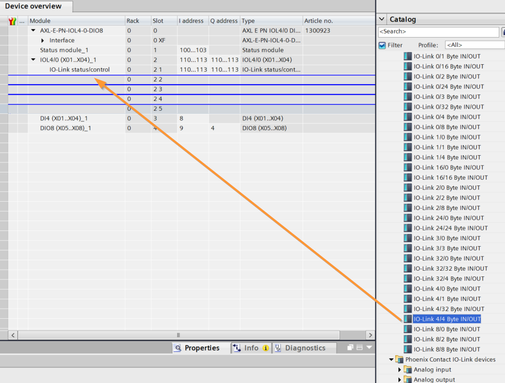Collapse the IOL4/0 (X01..X04)_1 module node
Screen dimensions: 505x383
[x=33, y=60]
